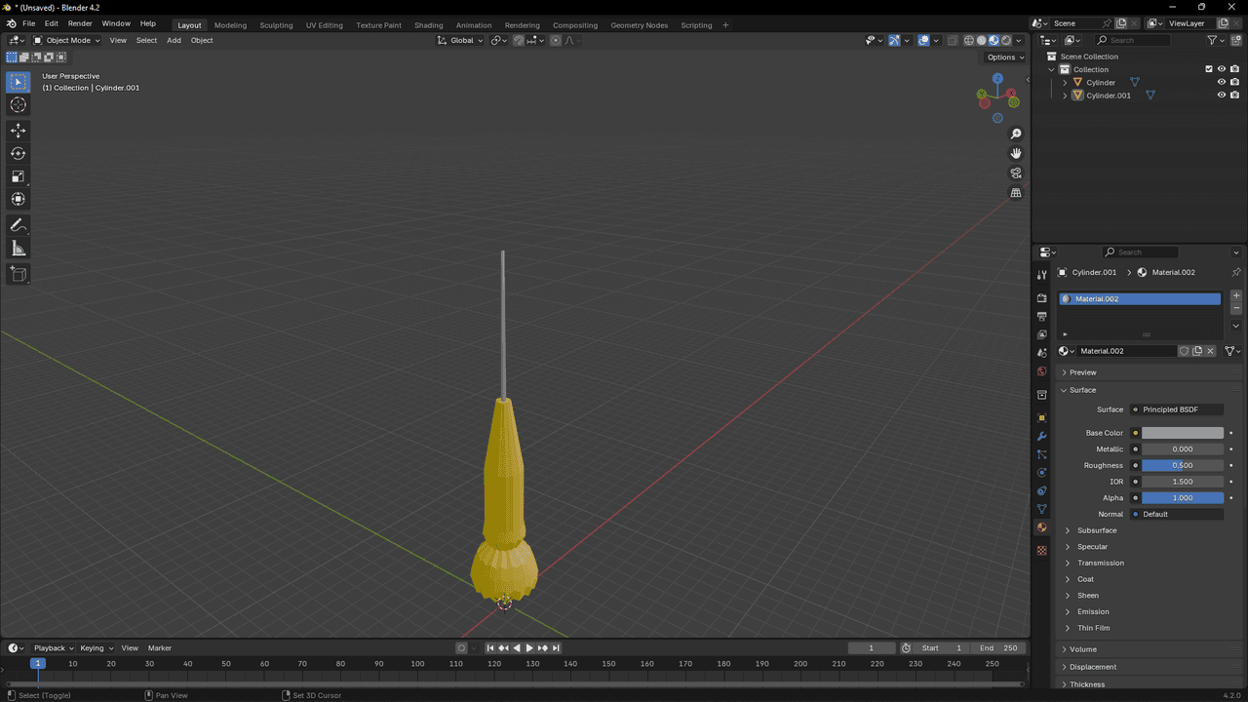The image size is (1248, 702).
Task: Uncheck the Collection exclude checkbox
Action: click(1209, 69)
